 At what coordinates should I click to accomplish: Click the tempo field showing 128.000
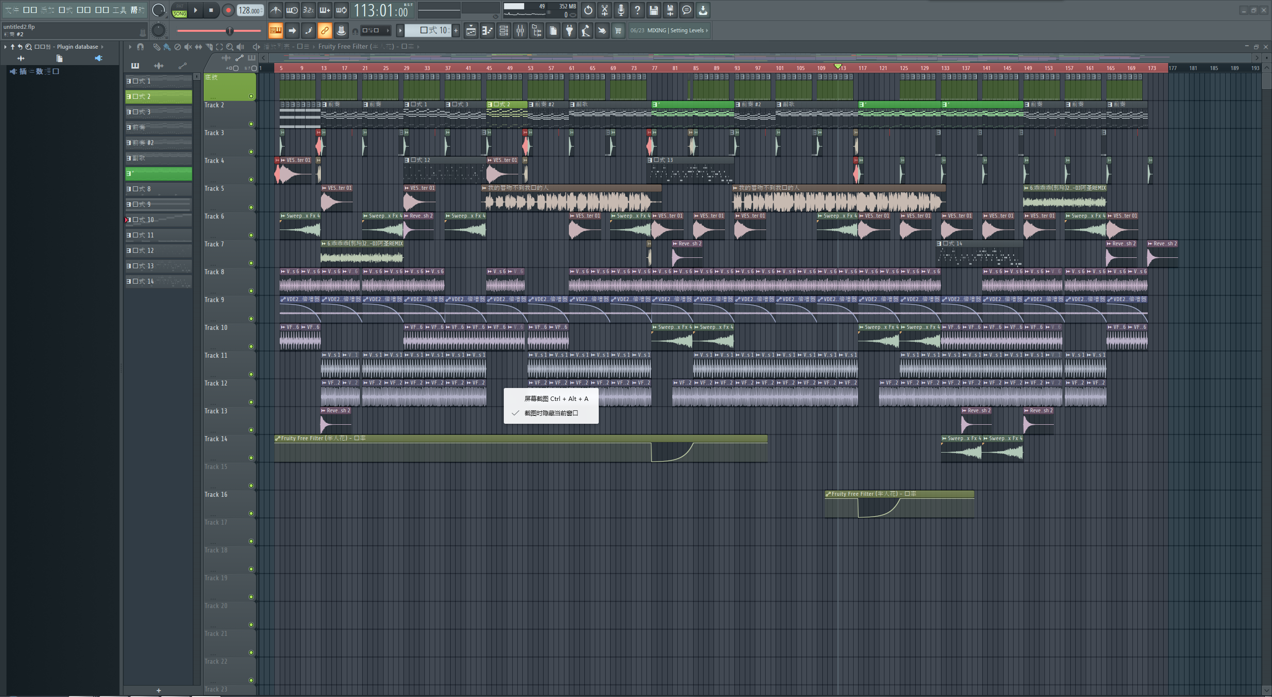point(249,10)
